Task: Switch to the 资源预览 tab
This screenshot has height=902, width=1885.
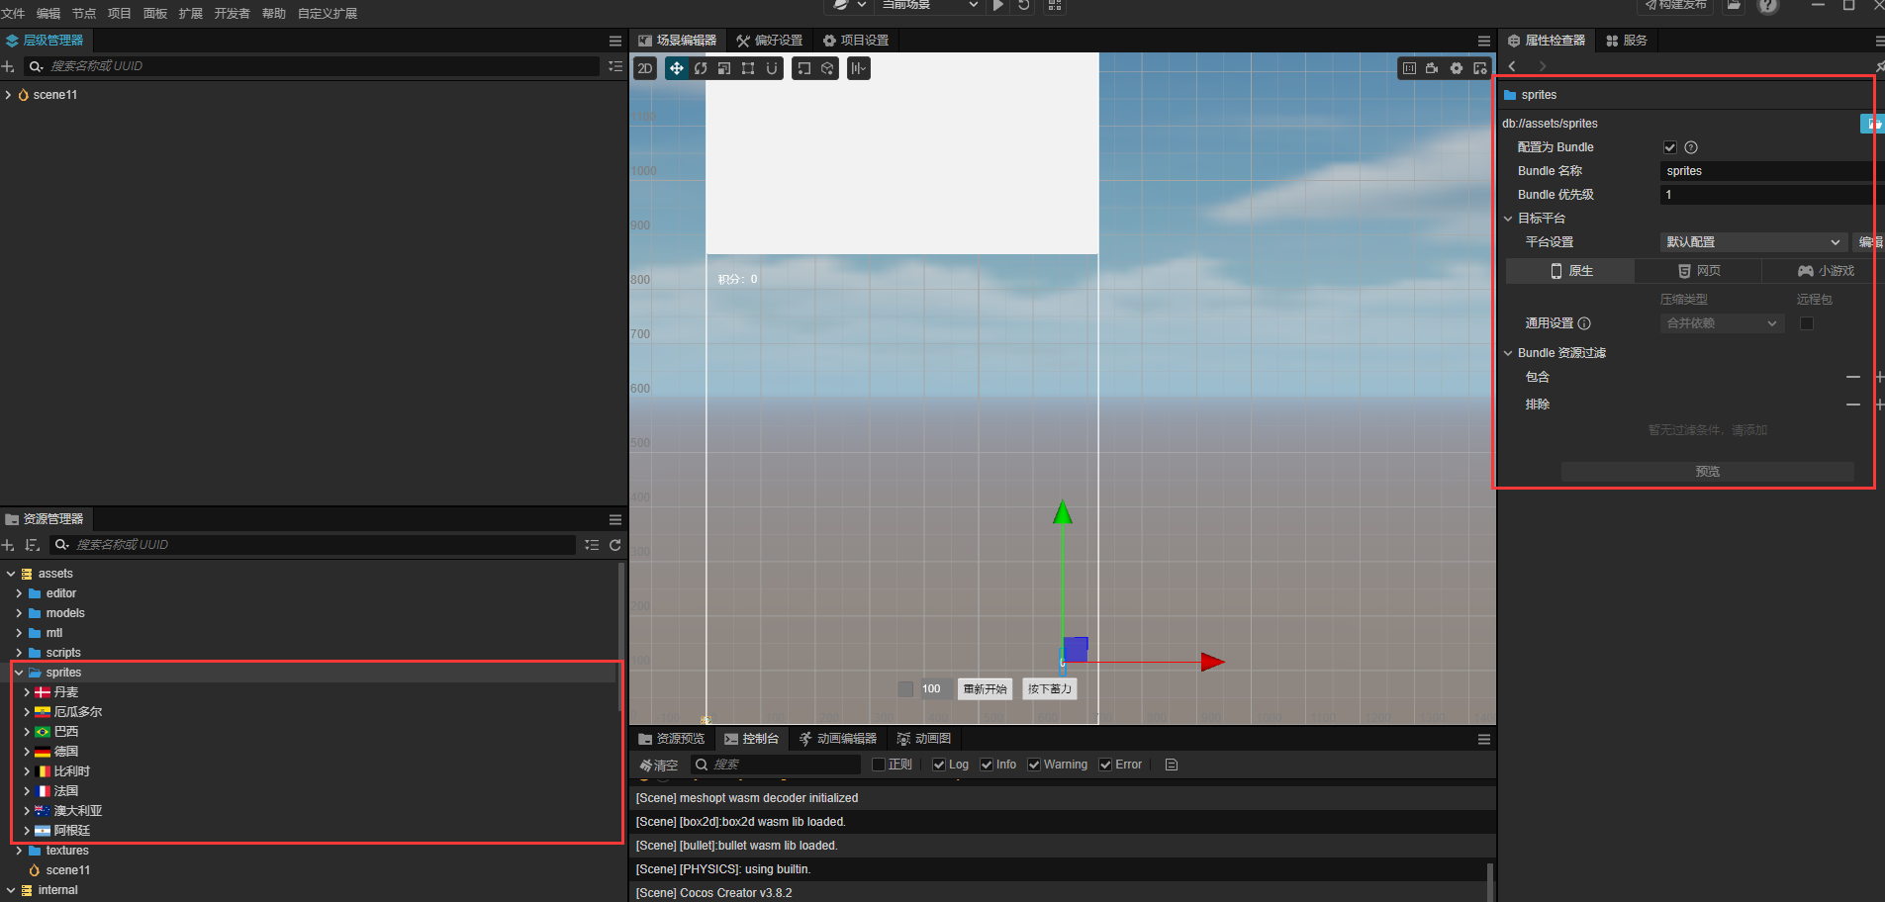Action: point(672,739)
